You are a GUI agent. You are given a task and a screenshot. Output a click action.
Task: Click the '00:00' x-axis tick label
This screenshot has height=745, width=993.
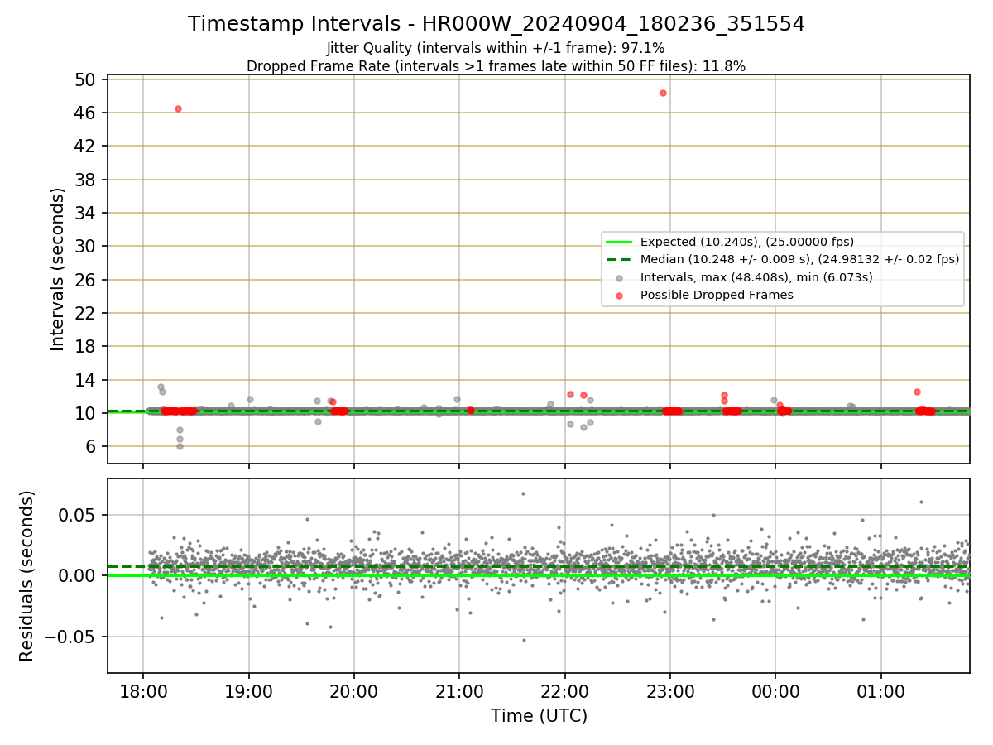pos(775,690)
